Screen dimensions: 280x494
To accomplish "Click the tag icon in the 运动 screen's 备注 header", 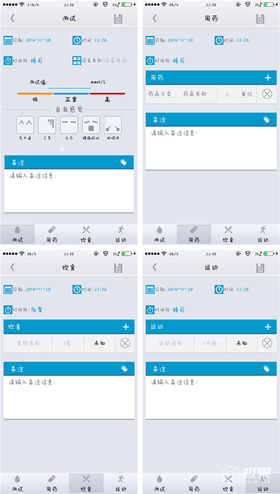I will click(266, 368).
